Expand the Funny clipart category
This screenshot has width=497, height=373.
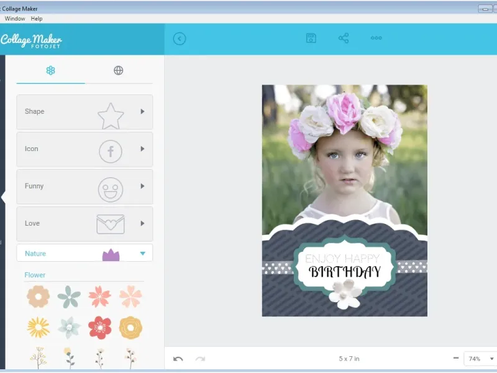(x=84, y=186)
